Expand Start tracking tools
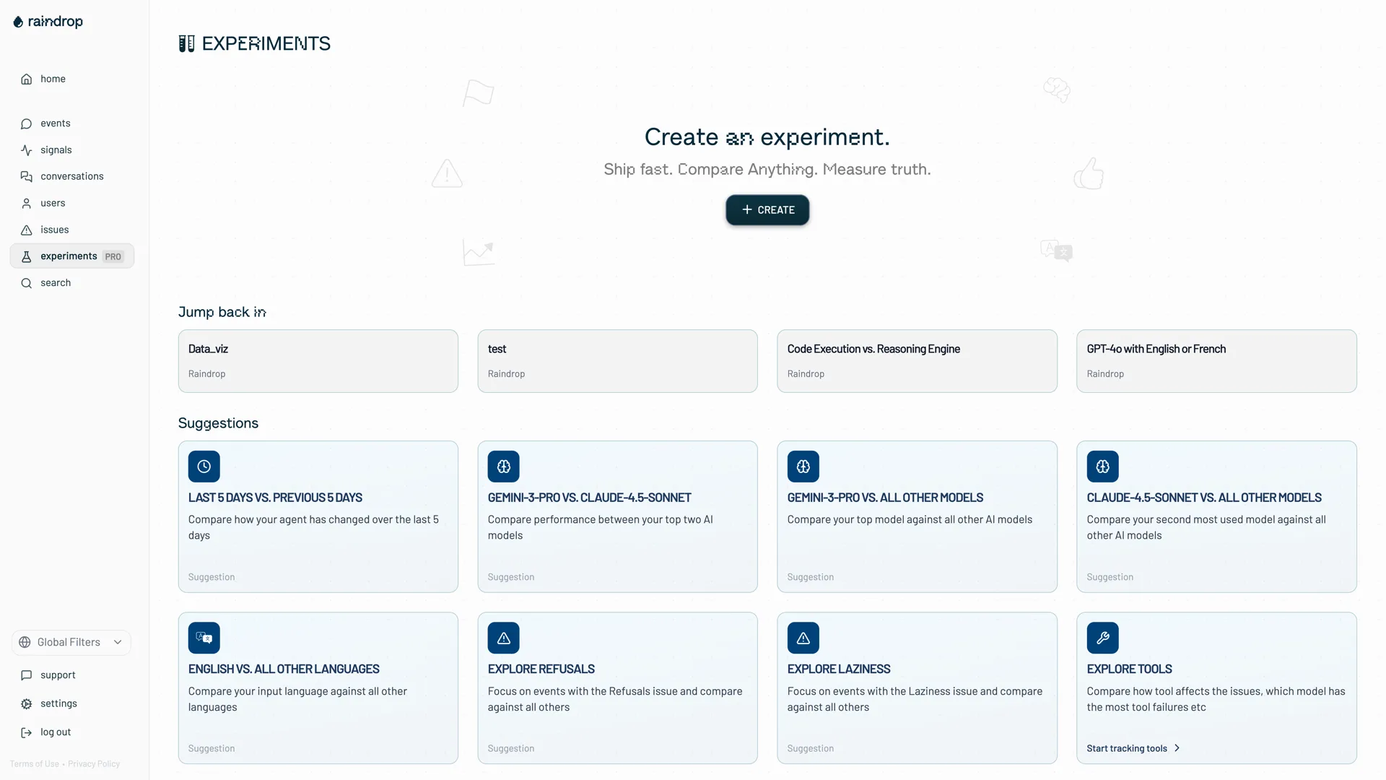This screenshot has width=1386, height=780. click(1133, 748)
